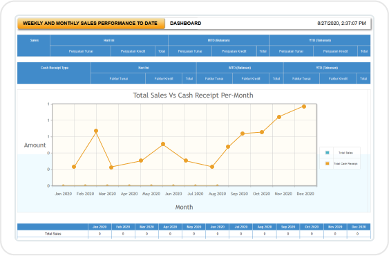The image size is (389, 256).
Task: Click 'Penjualan Kredit' under MTD (Bulanan)
Action: pyautogui.click(x=234, y=51)
